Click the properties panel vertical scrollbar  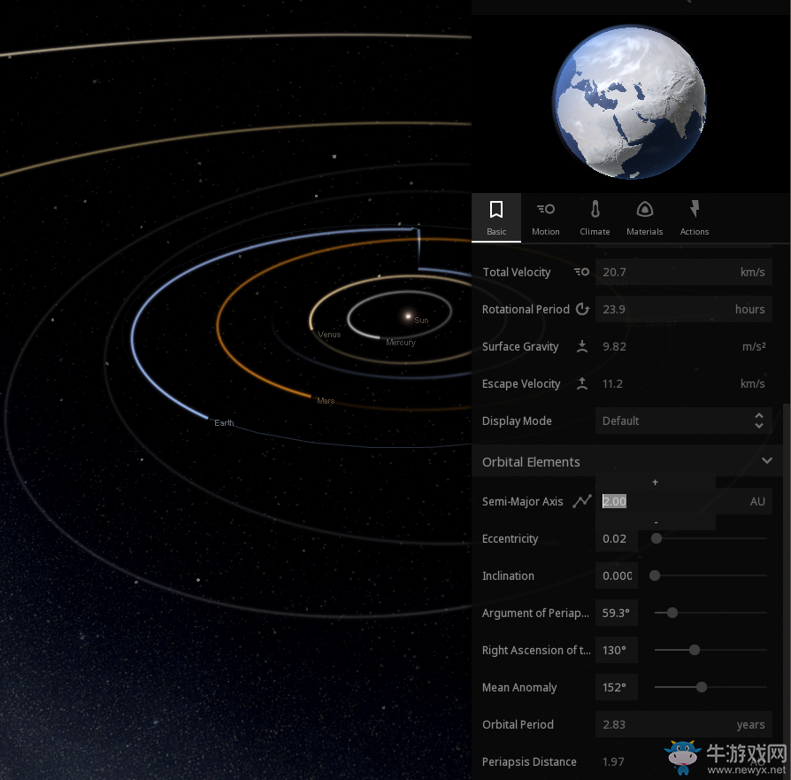(x=787, y=591)
